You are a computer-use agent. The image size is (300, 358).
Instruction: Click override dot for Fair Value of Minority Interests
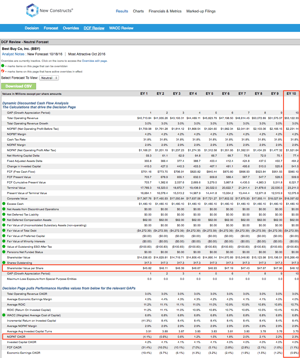click(x=4, y=241)
